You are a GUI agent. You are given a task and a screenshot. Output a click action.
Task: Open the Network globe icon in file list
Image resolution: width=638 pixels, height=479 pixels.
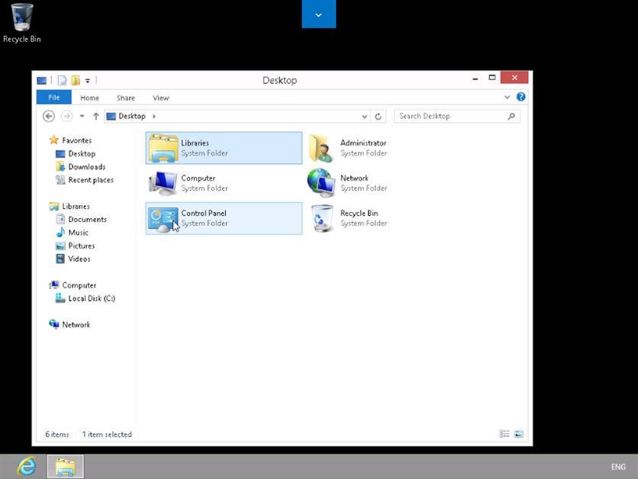coord(321,183)
